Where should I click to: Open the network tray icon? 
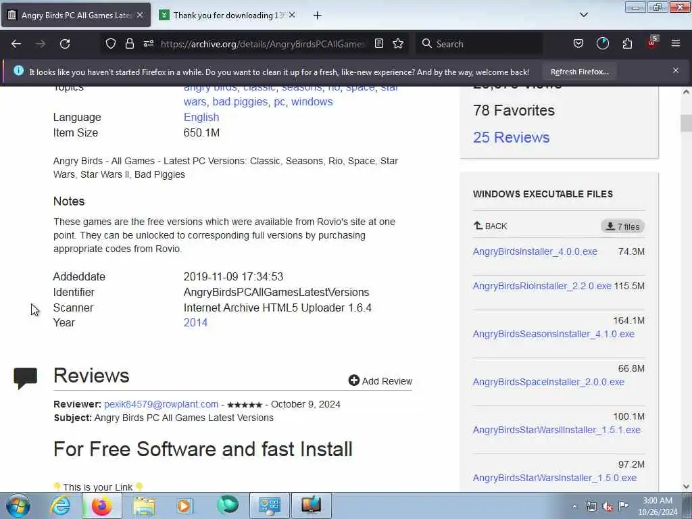coord(591,507)
